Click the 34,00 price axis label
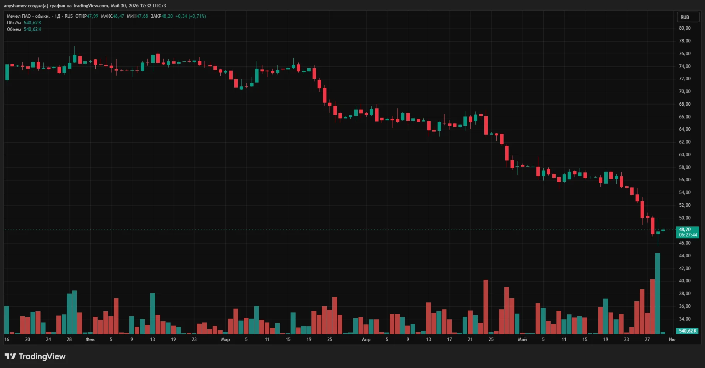The image size is (705, 368). [685, 319]
